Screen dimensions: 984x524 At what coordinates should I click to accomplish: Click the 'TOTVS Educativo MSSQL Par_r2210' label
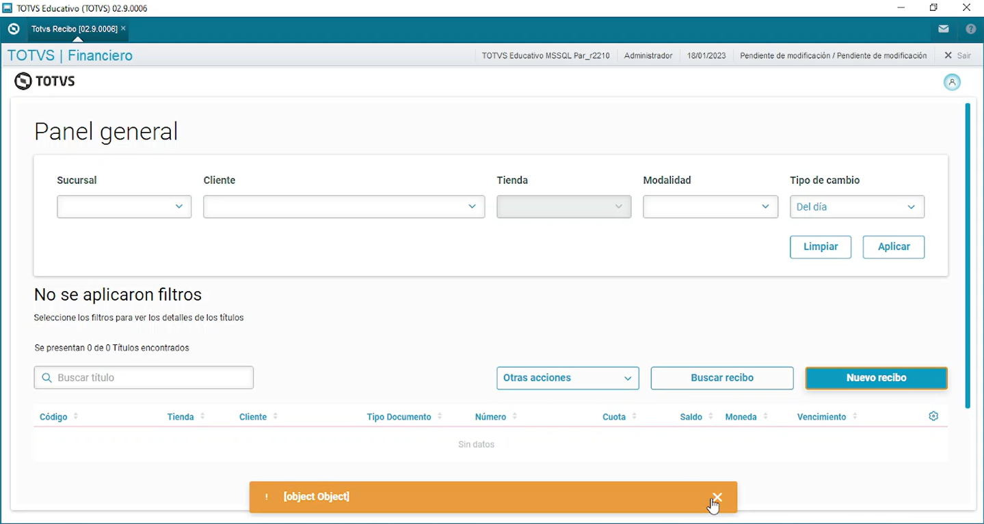(546, 56)
